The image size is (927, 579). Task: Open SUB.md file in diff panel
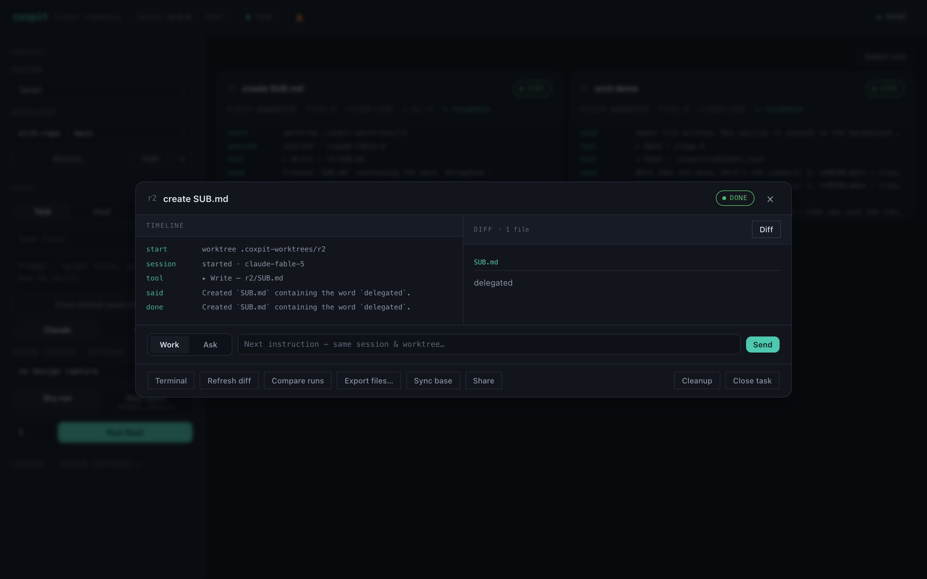click(x=486, y=262)
